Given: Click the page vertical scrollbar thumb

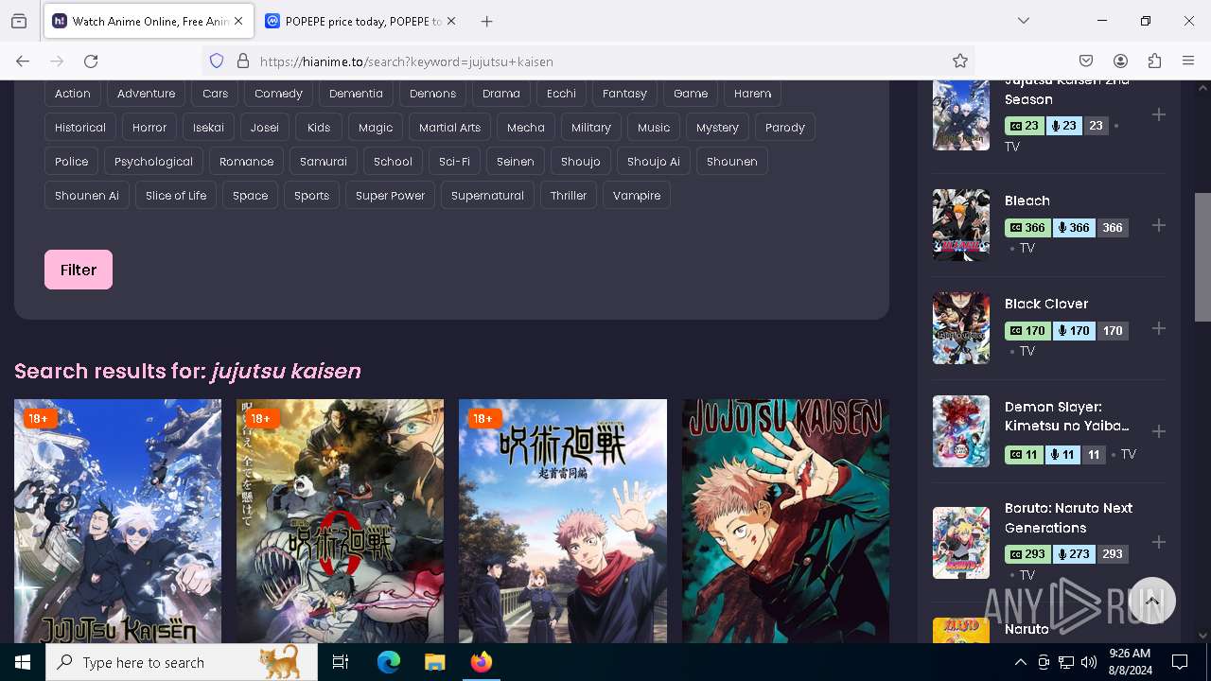Looking at the screenshot, I should (x=1202, y=257).
